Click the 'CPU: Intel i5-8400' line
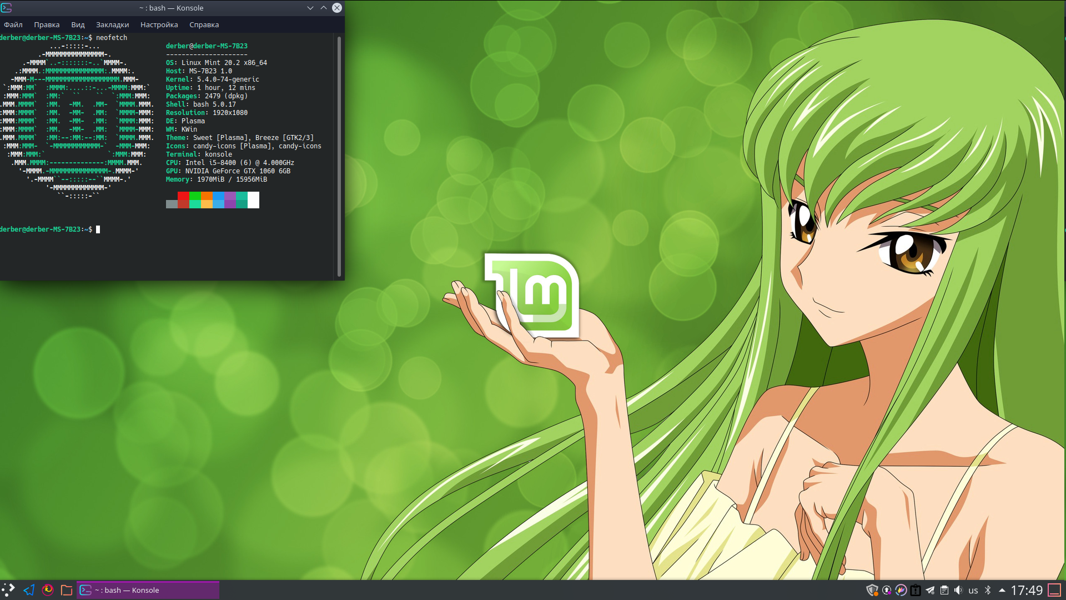Image resolution: width=1066 pixels, height=600 pixels. pos(230,163)
